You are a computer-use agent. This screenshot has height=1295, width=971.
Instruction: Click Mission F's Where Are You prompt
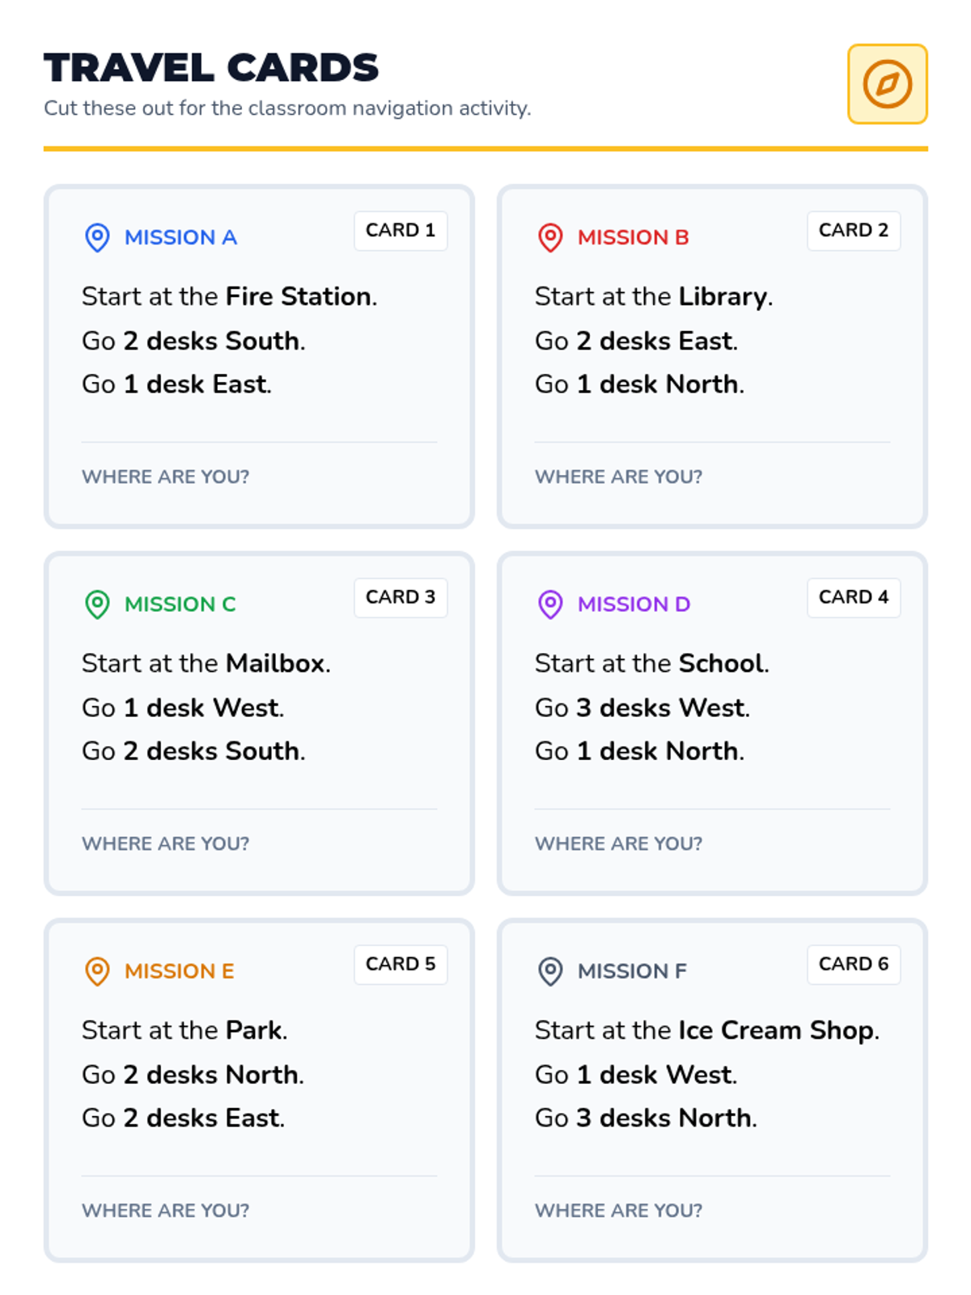click(x=618, y=1210)
